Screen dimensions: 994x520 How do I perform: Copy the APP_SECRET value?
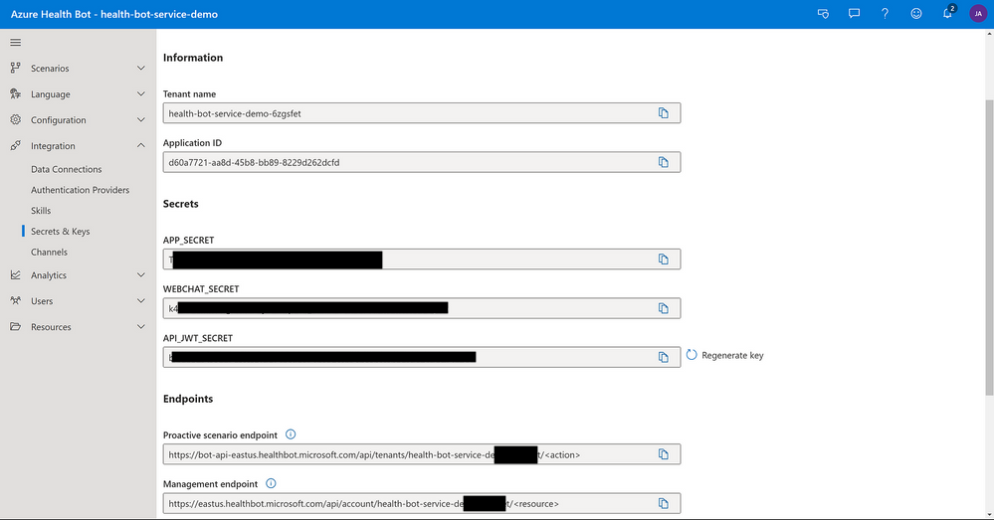click(x=663, y=260)
